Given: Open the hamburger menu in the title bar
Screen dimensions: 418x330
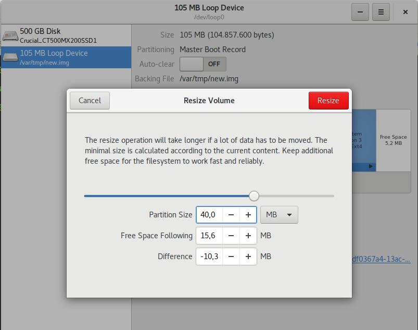Looking at the screenshot, I should click(x=381, y=11).
